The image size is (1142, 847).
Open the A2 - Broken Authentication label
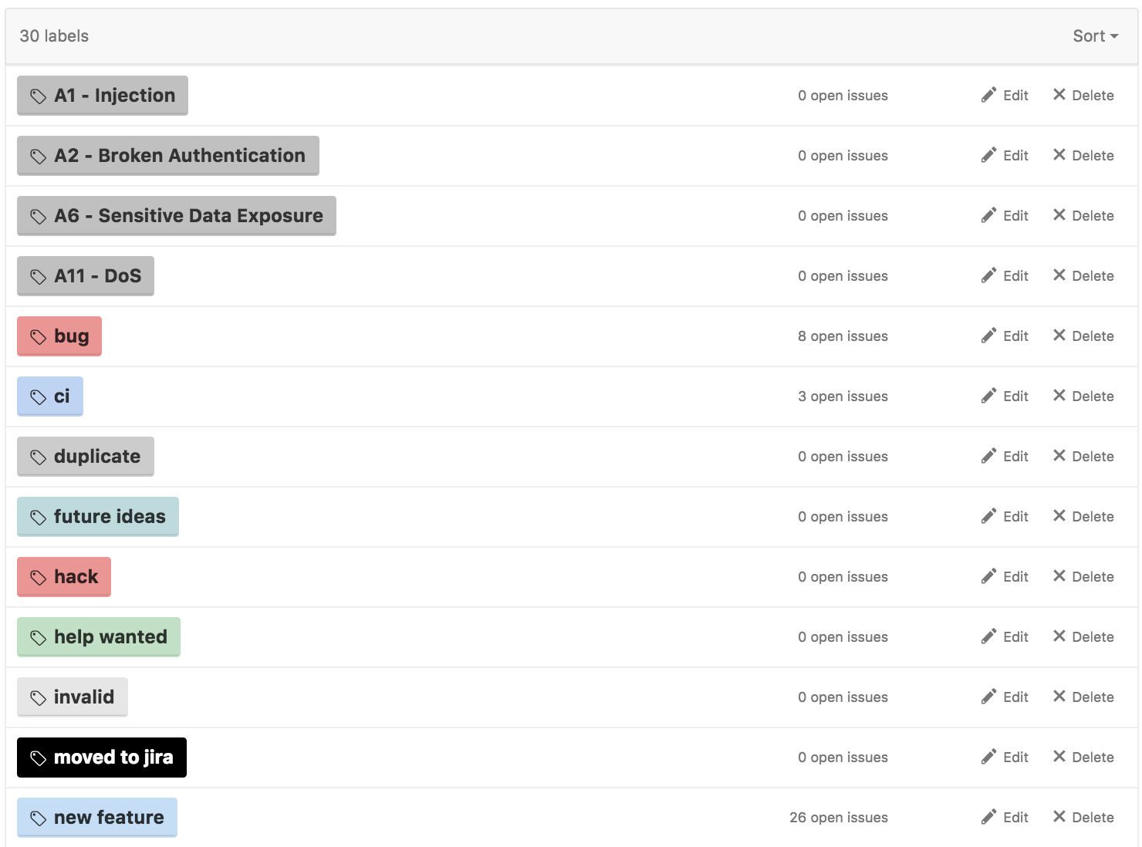(168, 156)
